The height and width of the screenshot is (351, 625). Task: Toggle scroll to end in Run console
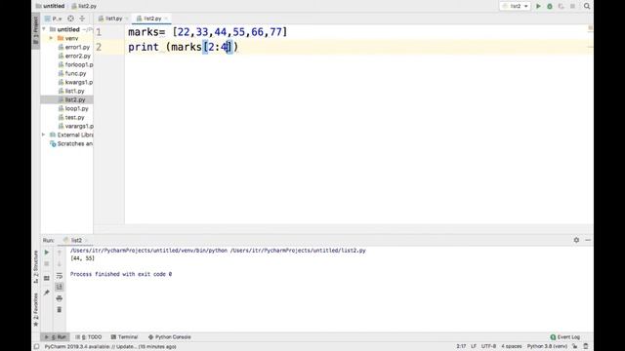[60, 287]
